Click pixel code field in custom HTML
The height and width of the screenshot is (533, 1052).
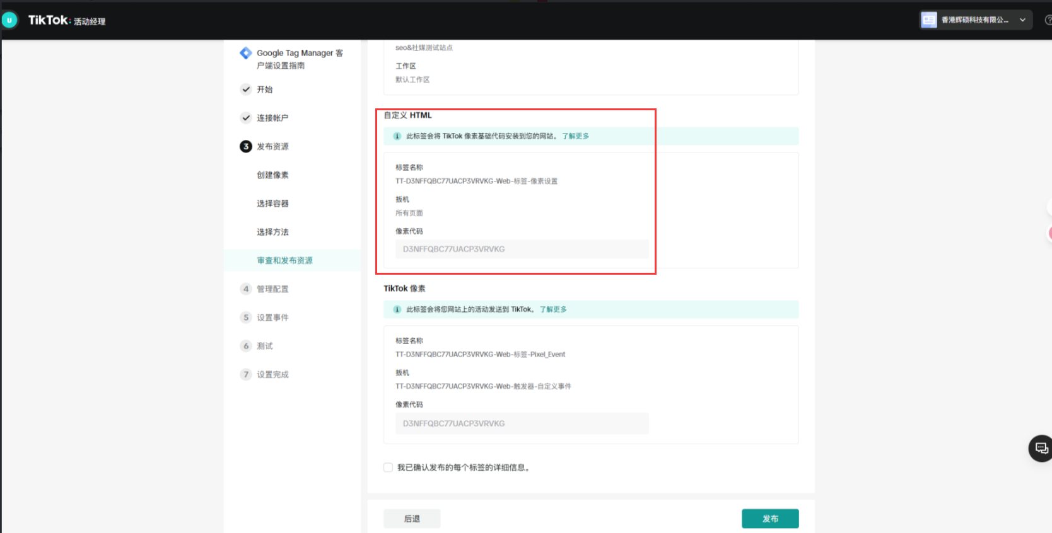[522, 249]
